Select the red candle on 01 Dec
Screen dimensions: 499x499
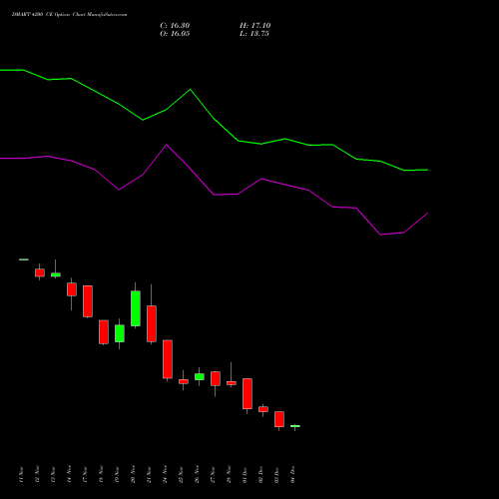click(x=248, y=393)
